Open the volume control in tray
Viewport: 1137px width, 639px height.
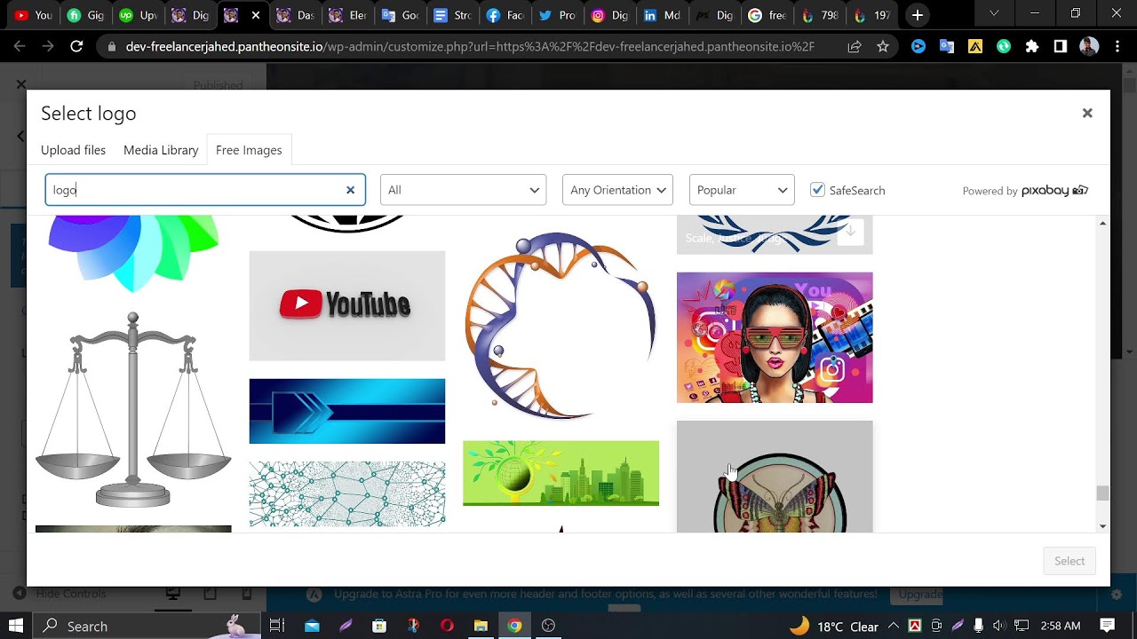[x=998, y=626]
